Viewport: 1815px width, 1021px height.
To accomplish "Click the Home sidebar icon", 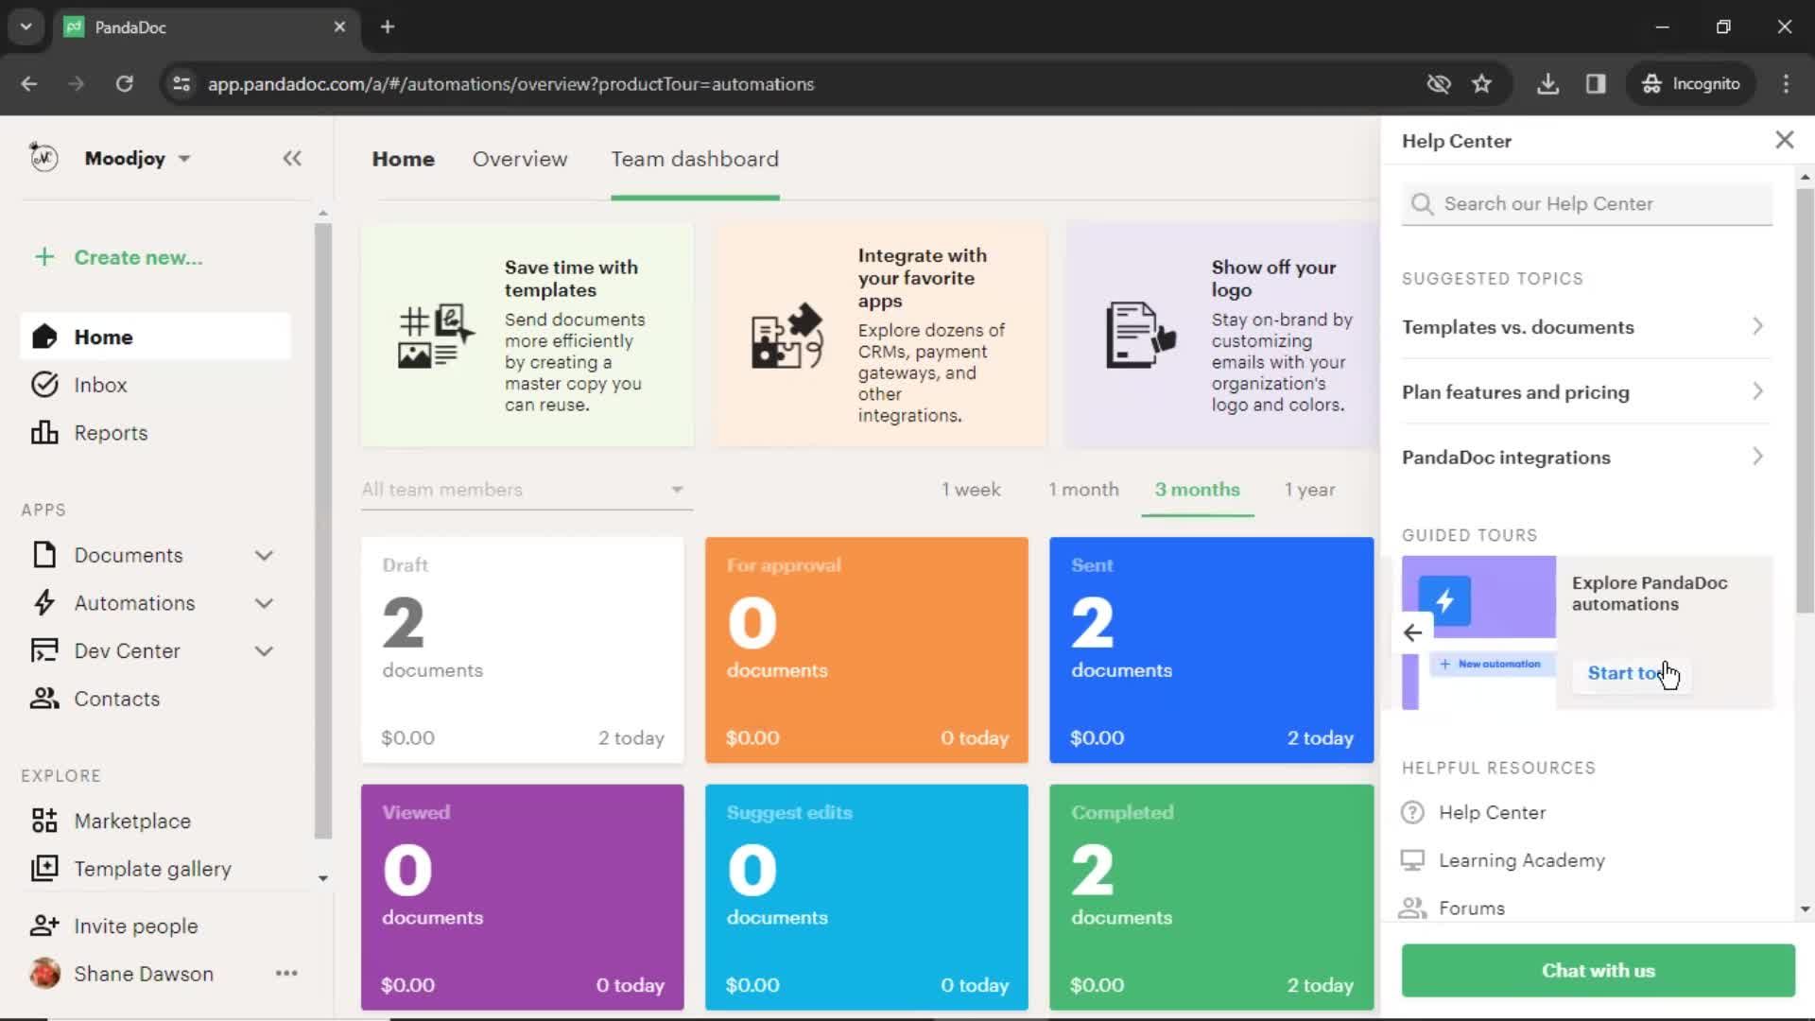I will [43, 337].
